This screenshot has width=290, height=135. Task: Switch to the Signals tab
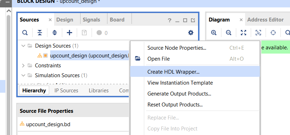pyautogui.click(x=91, y=20)
